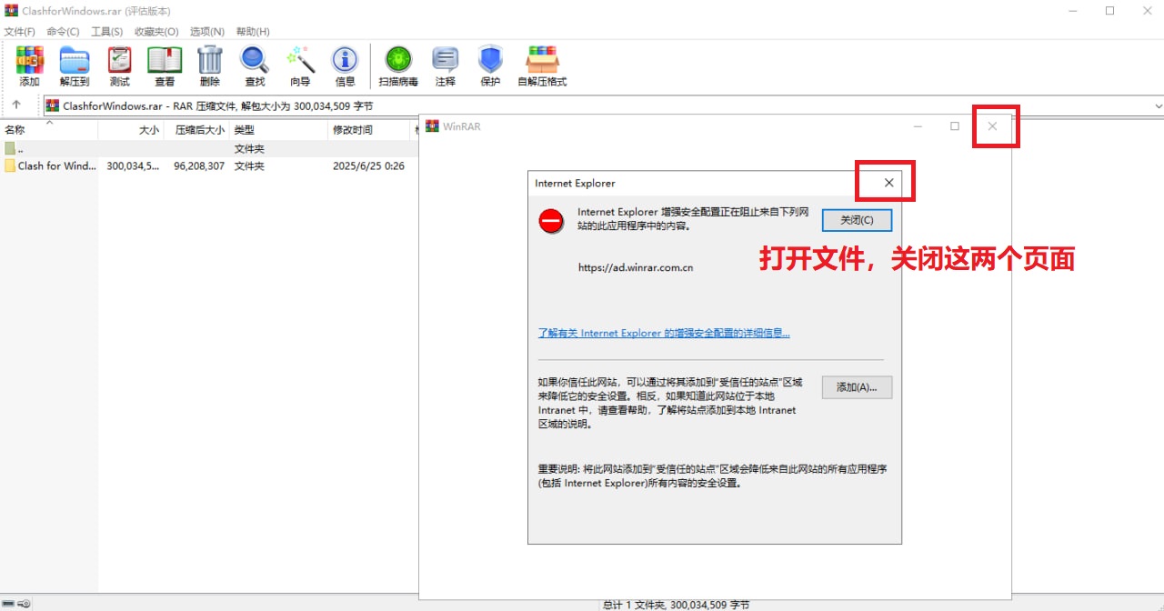Click the 2025/6/25 0:26 modified time cell
Viewport: 1164px width, 611px height.
[x=368, y=166]
